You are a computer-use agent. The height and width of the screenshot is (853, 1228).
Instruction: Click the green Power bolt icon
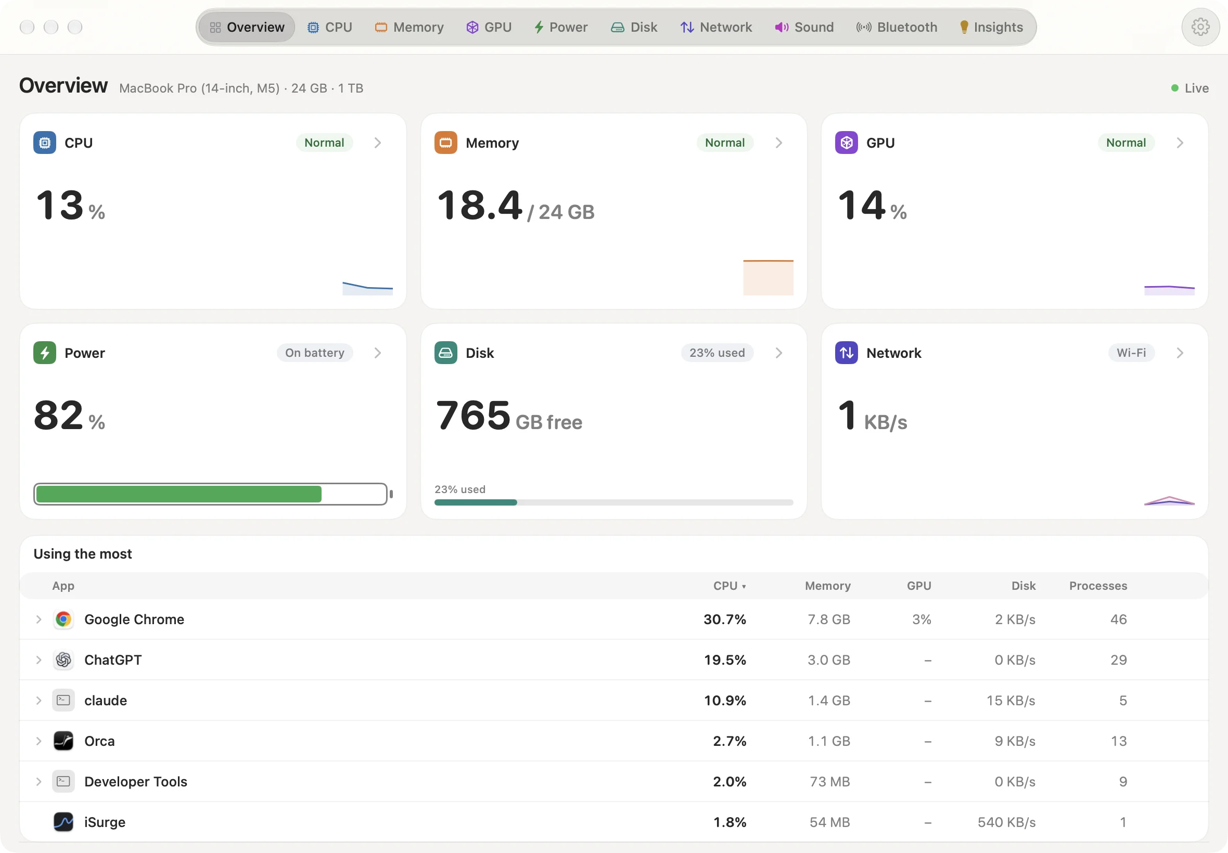pyautogui.click(x=44, y=353)
